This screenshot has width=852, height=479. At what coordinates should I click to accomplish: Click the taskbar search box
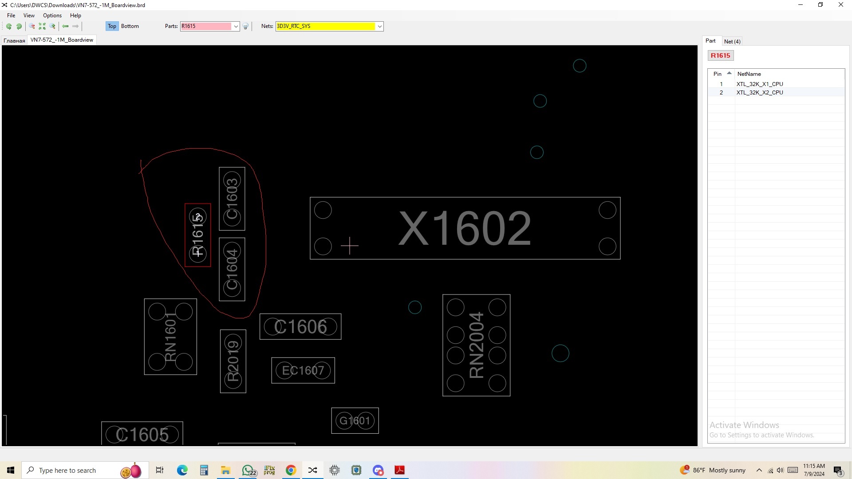(x=84, y=470)
